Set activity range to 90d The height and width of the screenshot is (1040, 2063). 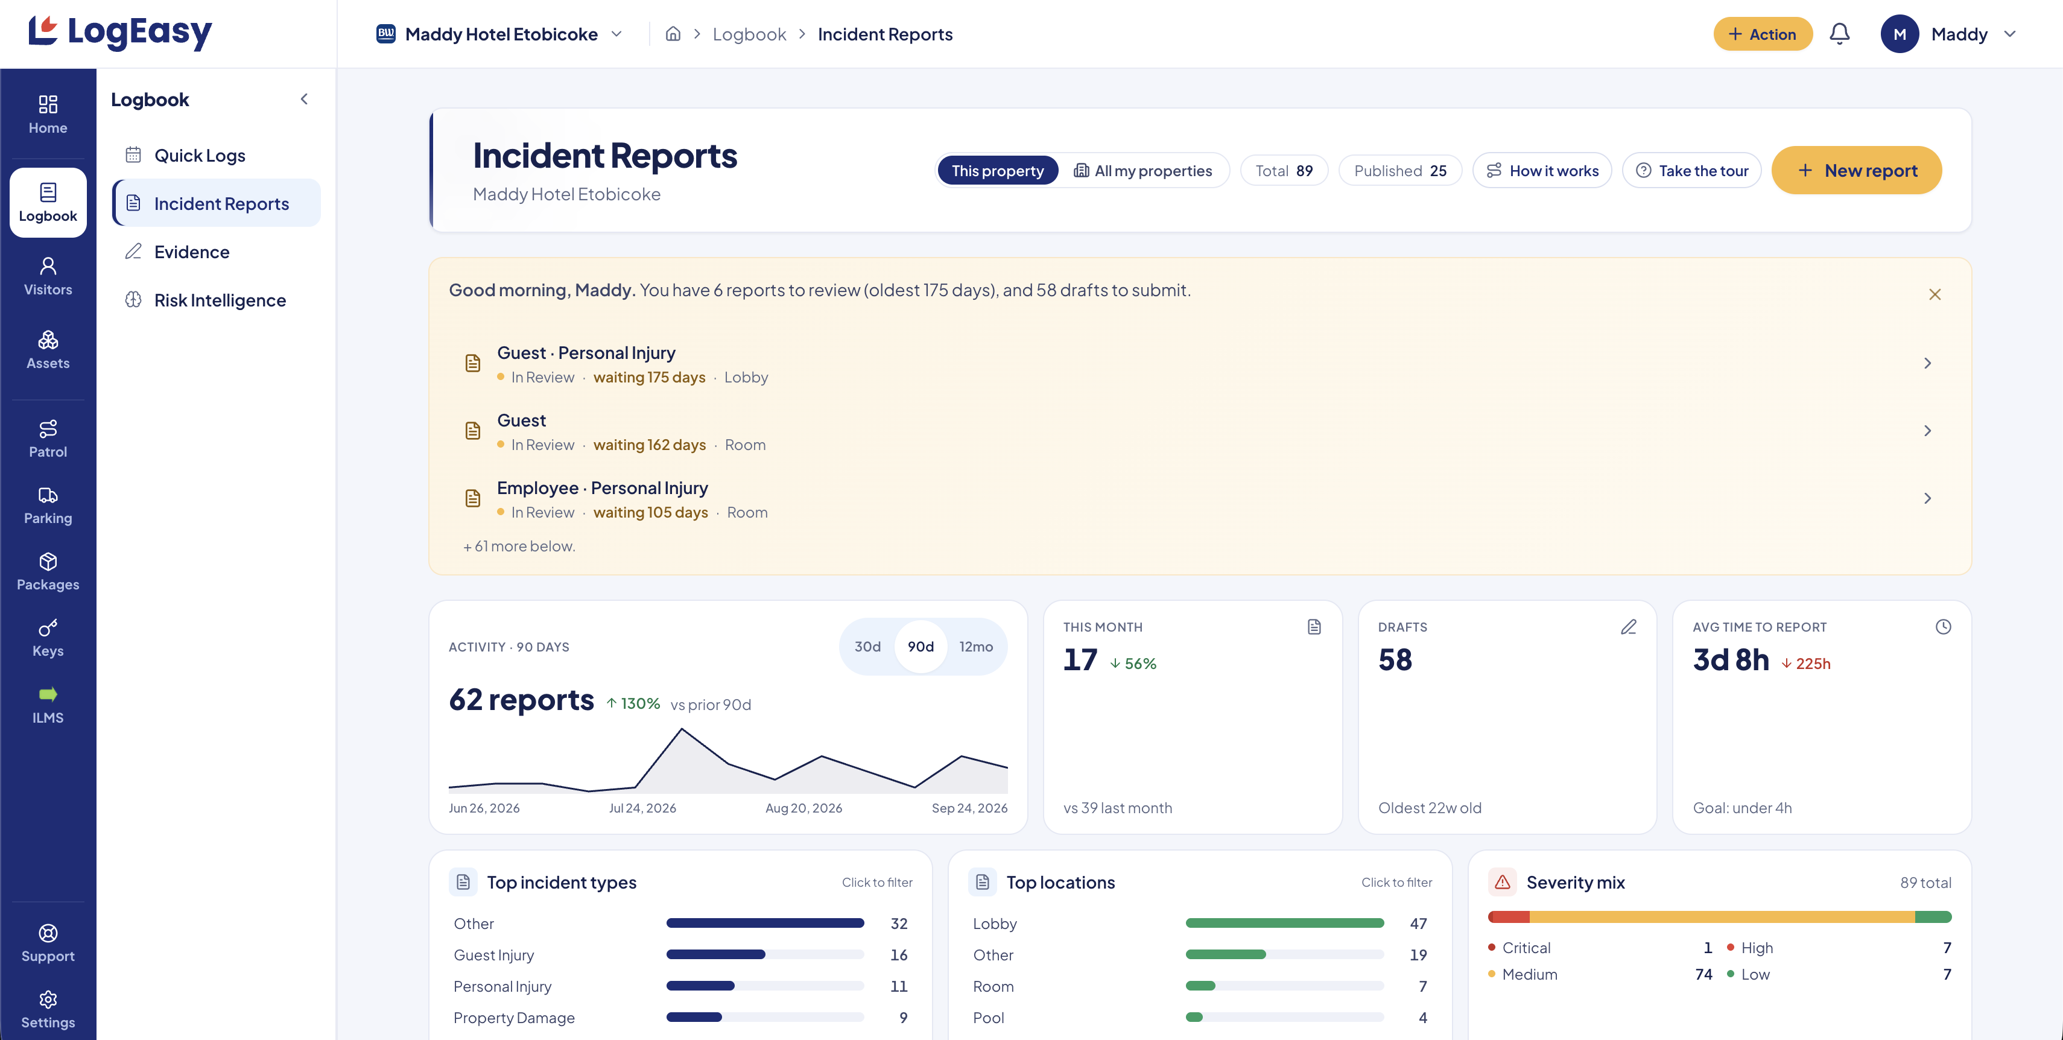pos(920,646)
